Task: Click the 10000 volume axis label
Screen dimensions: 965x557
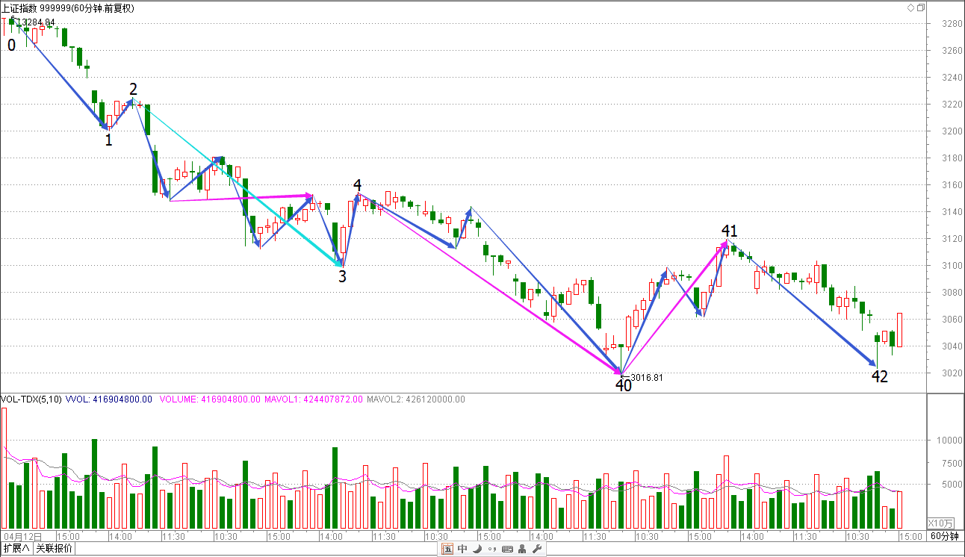Action: coord(950,441)
